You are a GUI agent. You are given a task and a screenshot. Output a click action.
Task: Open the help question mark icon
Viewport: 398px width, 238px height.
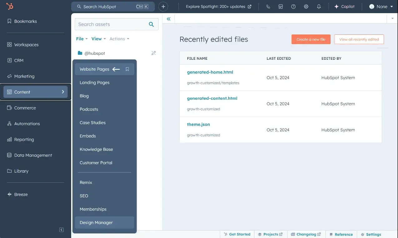point(293,7)
